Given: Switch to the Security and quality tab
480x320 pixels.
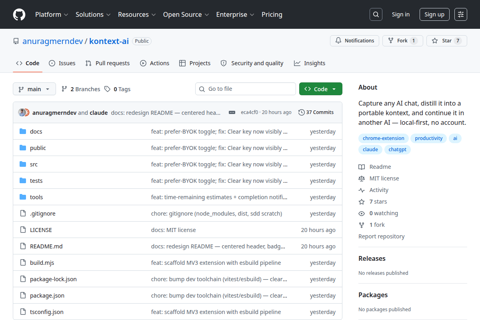Looking at the screenshot, I should coord(252,63).
